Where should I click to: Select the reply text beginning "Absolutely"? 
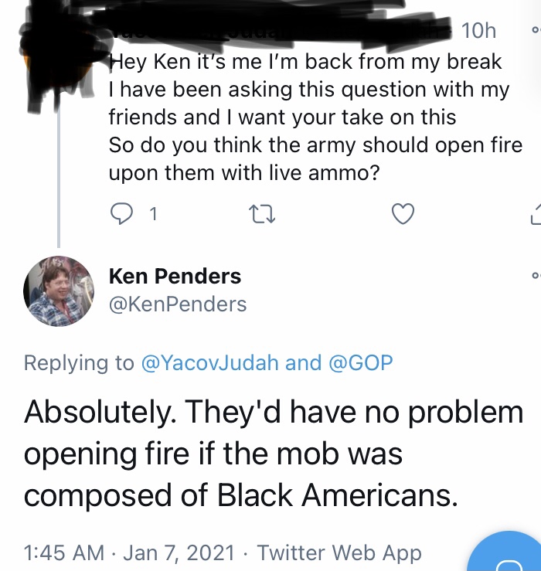pyautogui.click(x=274, y=454)
